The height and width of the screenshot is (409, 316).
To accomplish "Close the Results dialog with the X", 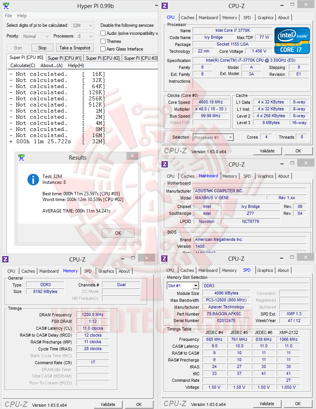I will pyautogui.click(x=133, y=156).
